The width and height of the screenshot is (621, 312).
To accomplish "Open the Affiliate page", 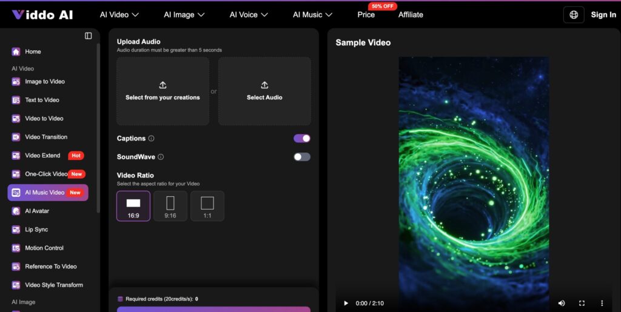I will click(x=411, y=15).
